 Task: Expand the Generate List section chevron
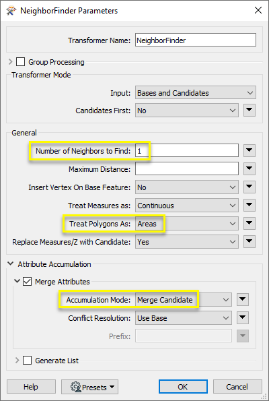point(17,361)
